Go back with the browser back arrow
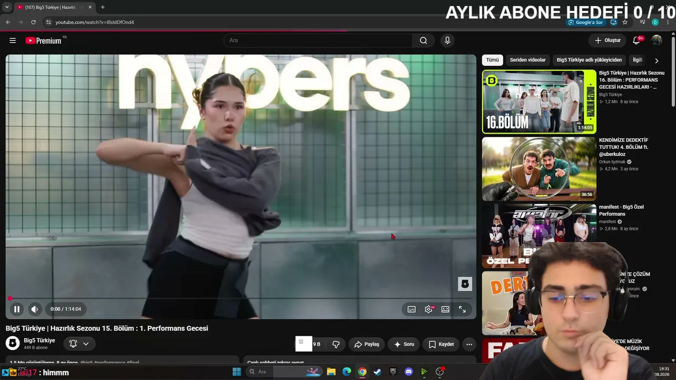The image size is (676, 380). point(8,22)
